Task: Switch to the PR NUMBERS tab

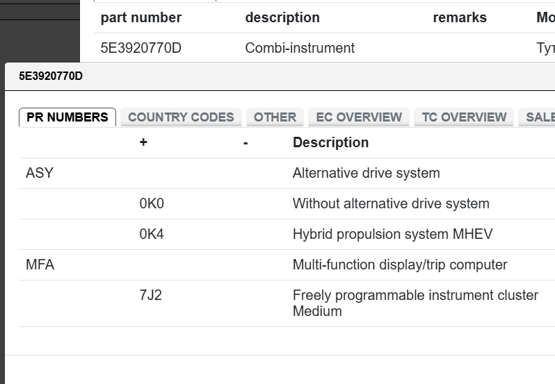Action: click(x=67, y=117)
